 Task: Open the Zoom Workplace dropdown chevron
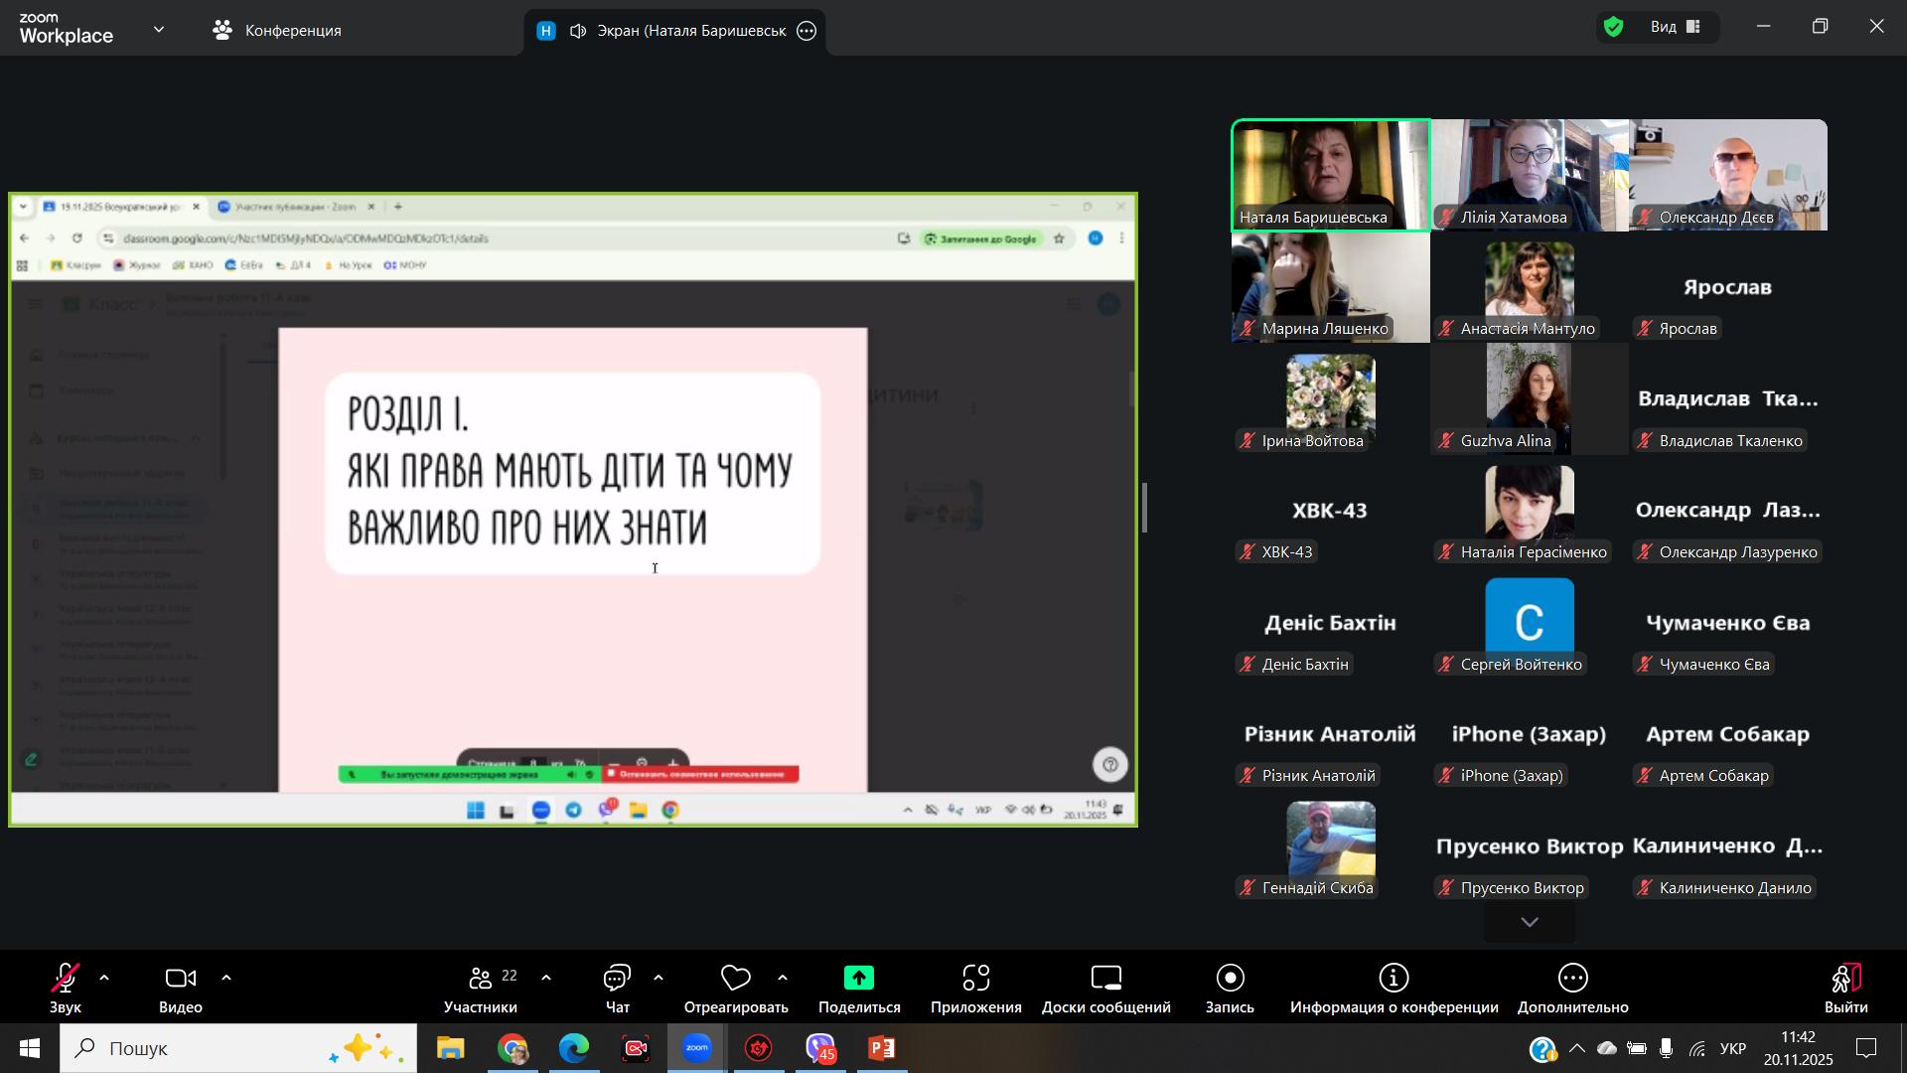click(x=159, y=30)
